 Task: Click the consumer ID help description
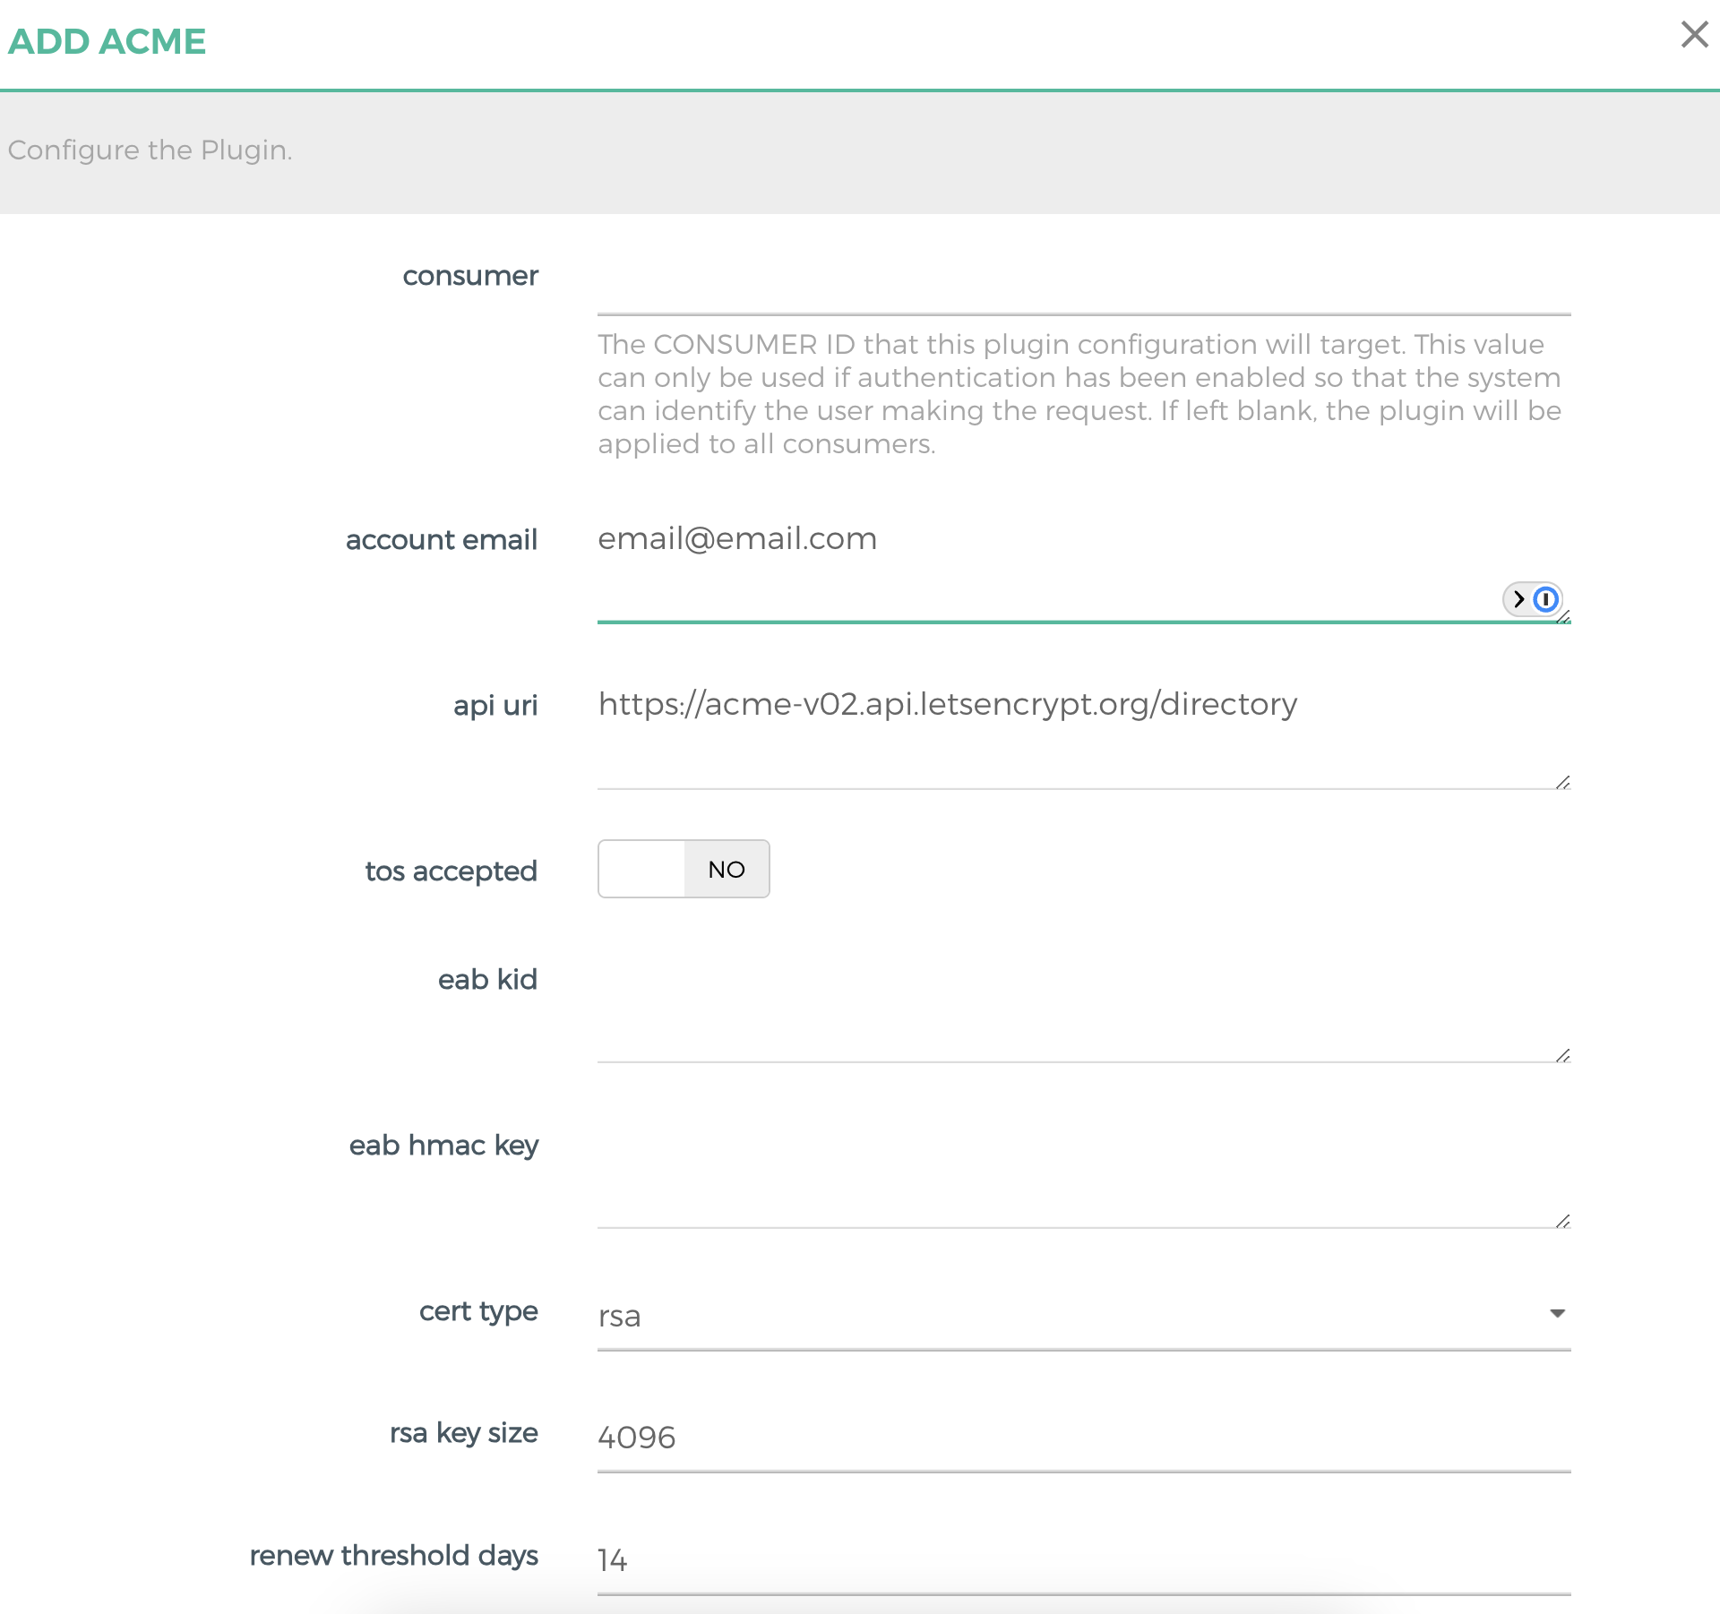pos(1079,394)
